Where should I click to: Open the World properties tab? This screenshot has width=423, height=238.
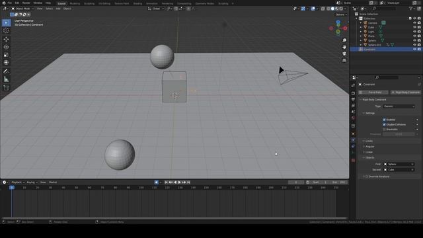point(353,118)
